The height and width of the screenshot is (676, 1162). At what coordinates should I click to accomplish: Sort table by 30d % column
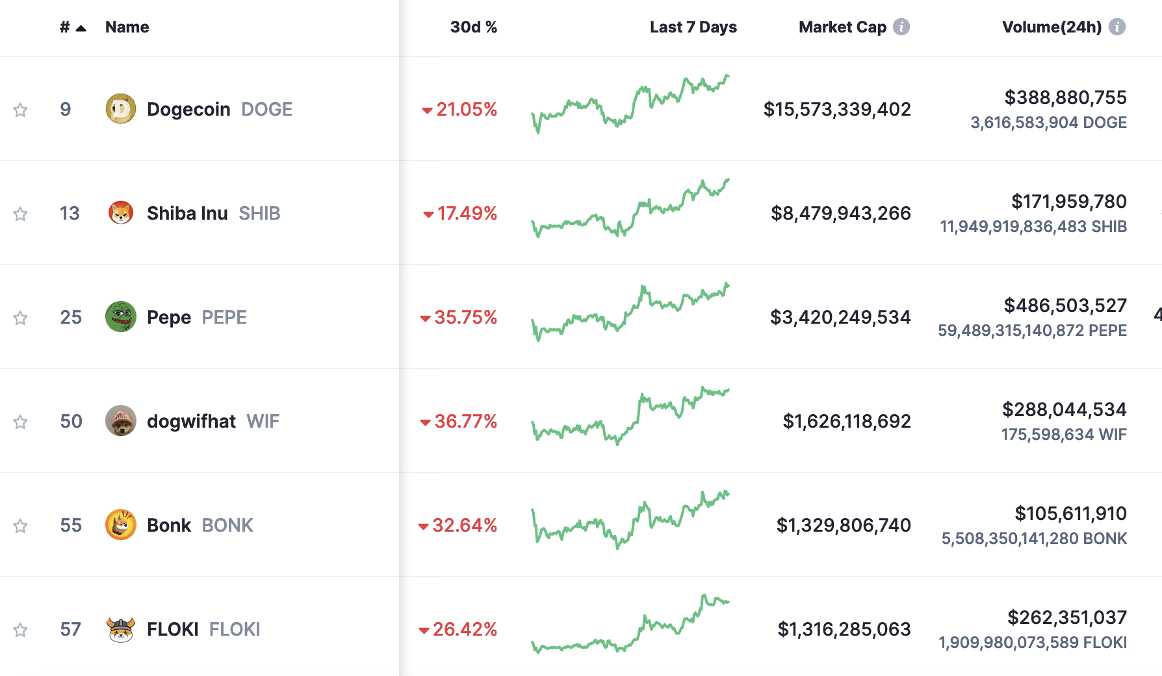pyautogui.click(x=474, y=27)
